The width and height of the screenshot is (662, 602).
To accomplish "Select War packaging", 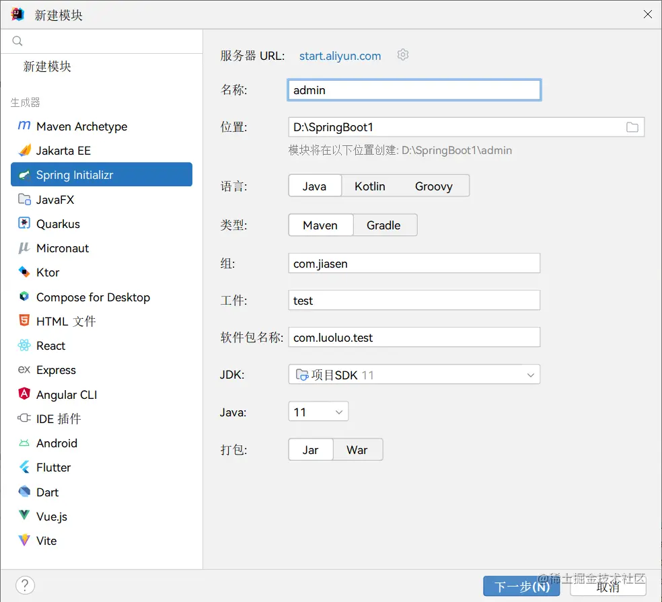I will 357,450.
